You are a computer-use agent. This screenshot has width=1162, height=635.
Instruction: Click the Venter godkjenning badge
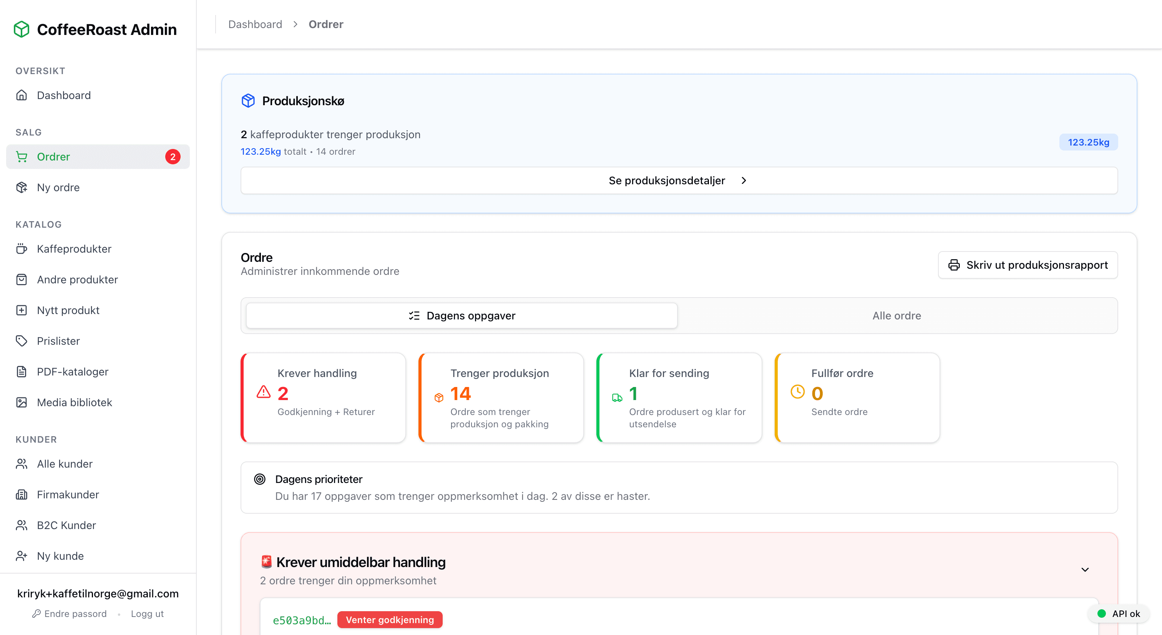pyautogui.click(x=390, y=620)
